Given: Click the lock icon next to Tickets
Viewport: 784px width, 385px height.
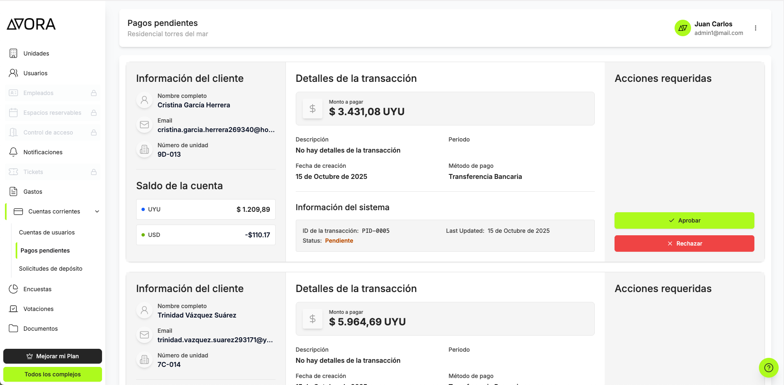Looking at the screenshot, I should pos(94,172).
